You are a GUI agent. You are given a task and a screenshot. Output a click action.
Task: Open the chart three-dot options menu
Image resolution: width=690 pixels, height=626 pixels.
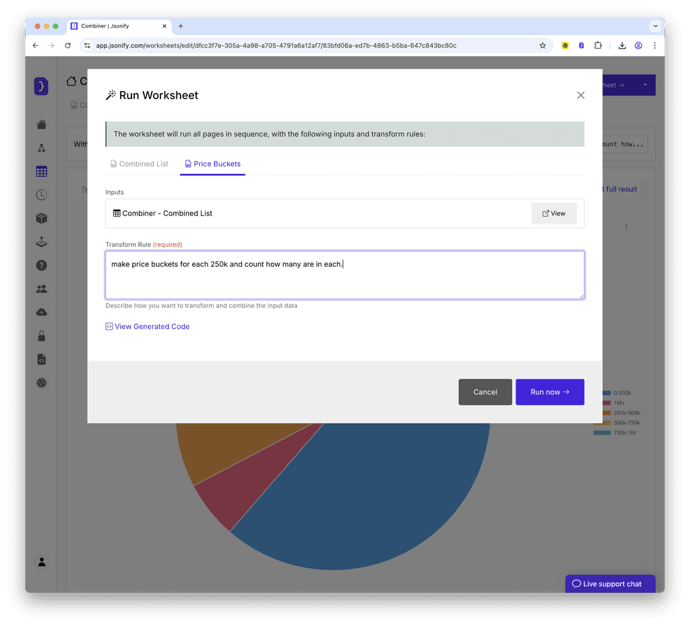tap(626, 226)
